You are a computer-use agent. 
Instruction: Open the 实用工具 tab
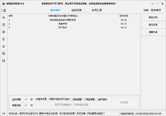[x=97, y=10]
